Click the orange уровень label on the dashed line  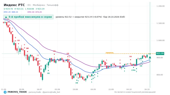click(109, 53)
